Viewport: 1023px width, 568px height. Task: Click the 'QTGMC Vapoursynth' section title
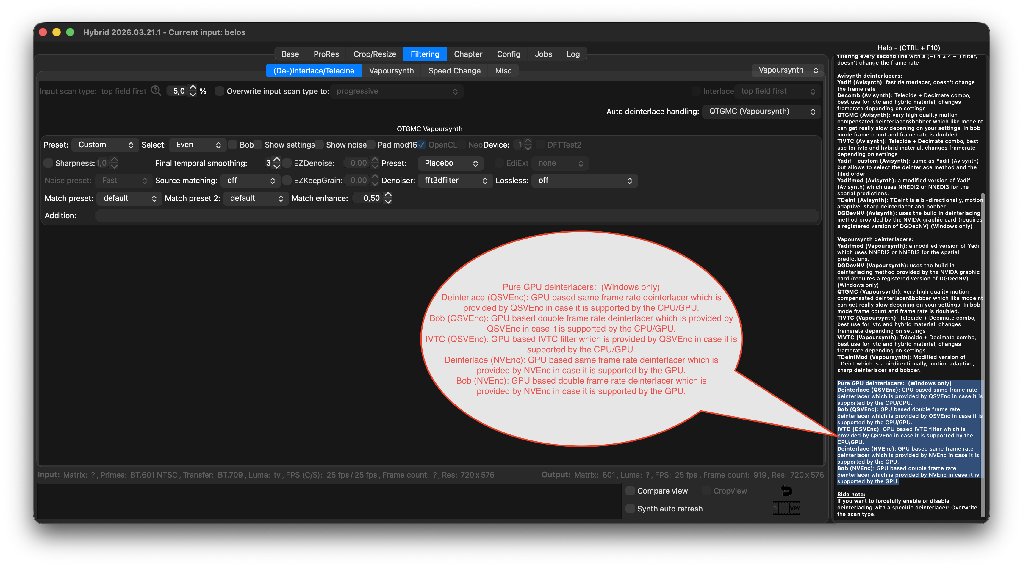coord(429,129)
